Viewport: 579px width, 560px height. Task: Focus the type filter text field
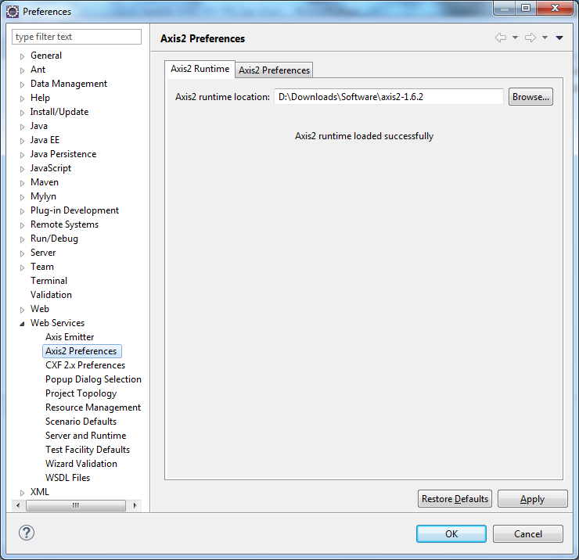77,37
